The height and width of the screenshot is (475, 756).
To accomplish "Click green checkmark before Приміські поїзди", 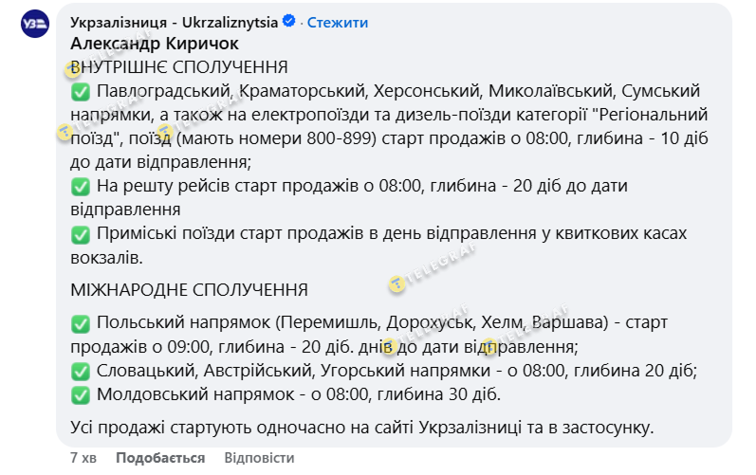I will tap(81, 234).
